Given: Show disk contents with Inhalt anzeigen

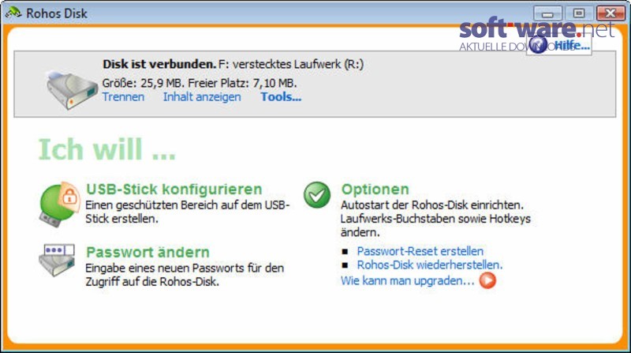Looking at the screenshot, I should pyautogui.click(x=202, y=96).
